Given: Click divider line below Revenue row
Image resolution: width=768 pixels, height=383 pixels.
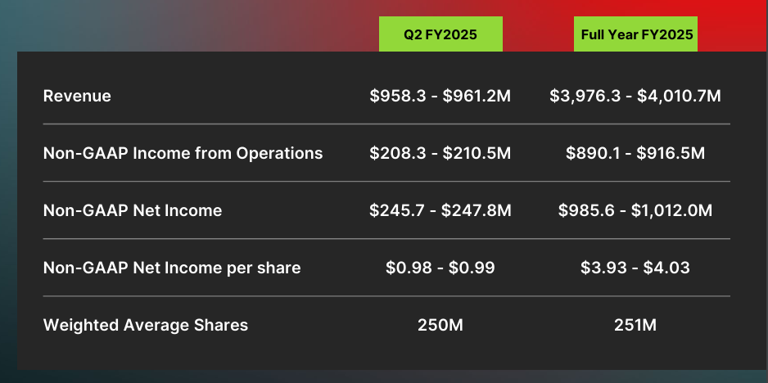Looking at the screenshot, I should (386, 124).
